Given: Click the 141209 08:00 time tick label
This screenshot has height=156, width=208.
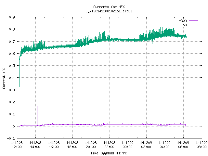Looking at the screenshot, I should coord(201,145).
